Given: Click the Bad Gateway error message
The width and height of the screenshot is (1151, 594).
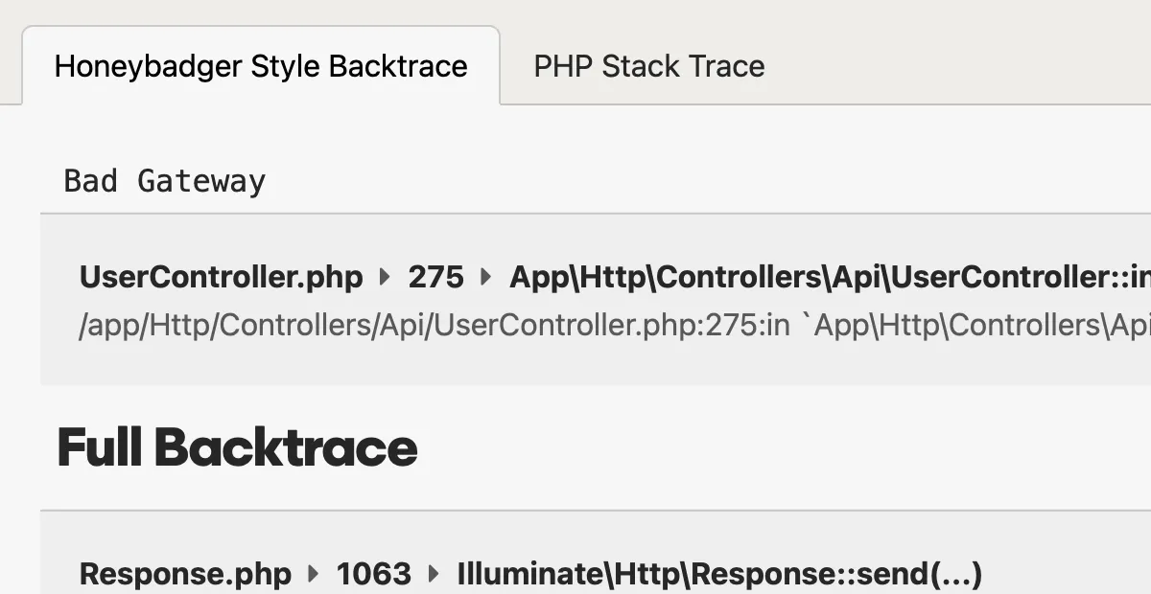Looking at the screenshot, I should click(x=164, y=181).
